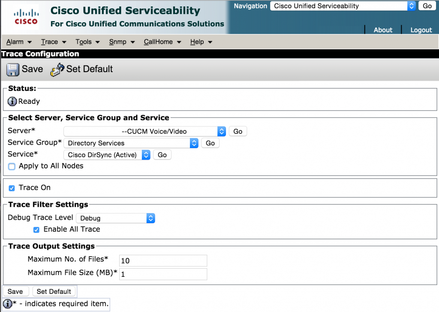This screenshot has width=439, height=312.
Task: Click the Ready status info icon
Action: point(12,101)
